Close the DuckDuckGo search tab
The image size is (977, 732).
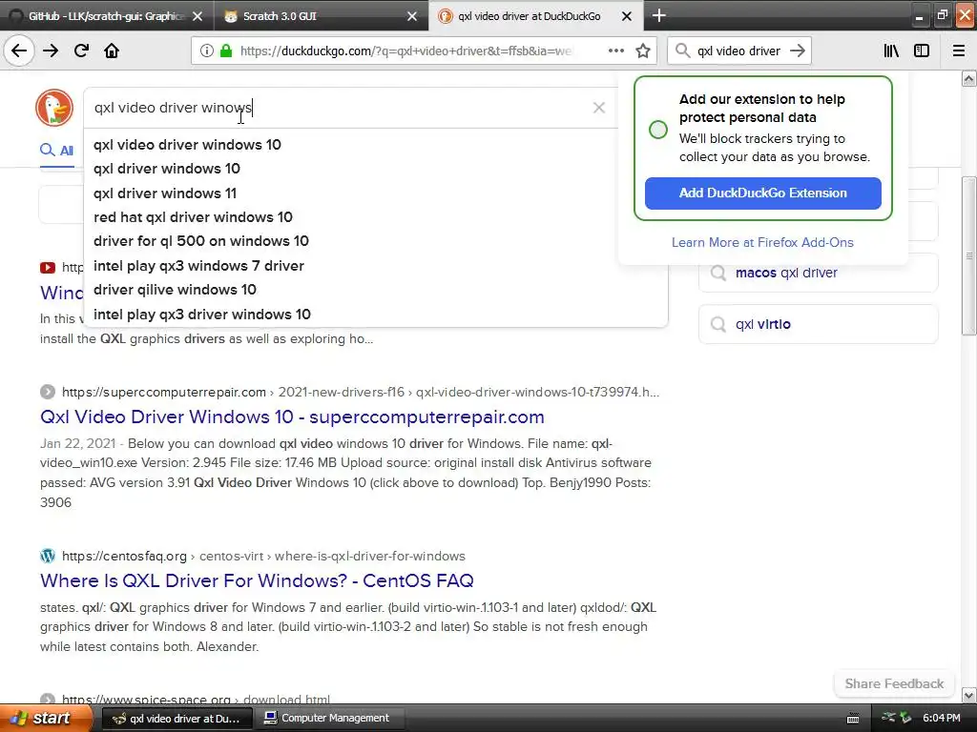click(x=627, y=16)
